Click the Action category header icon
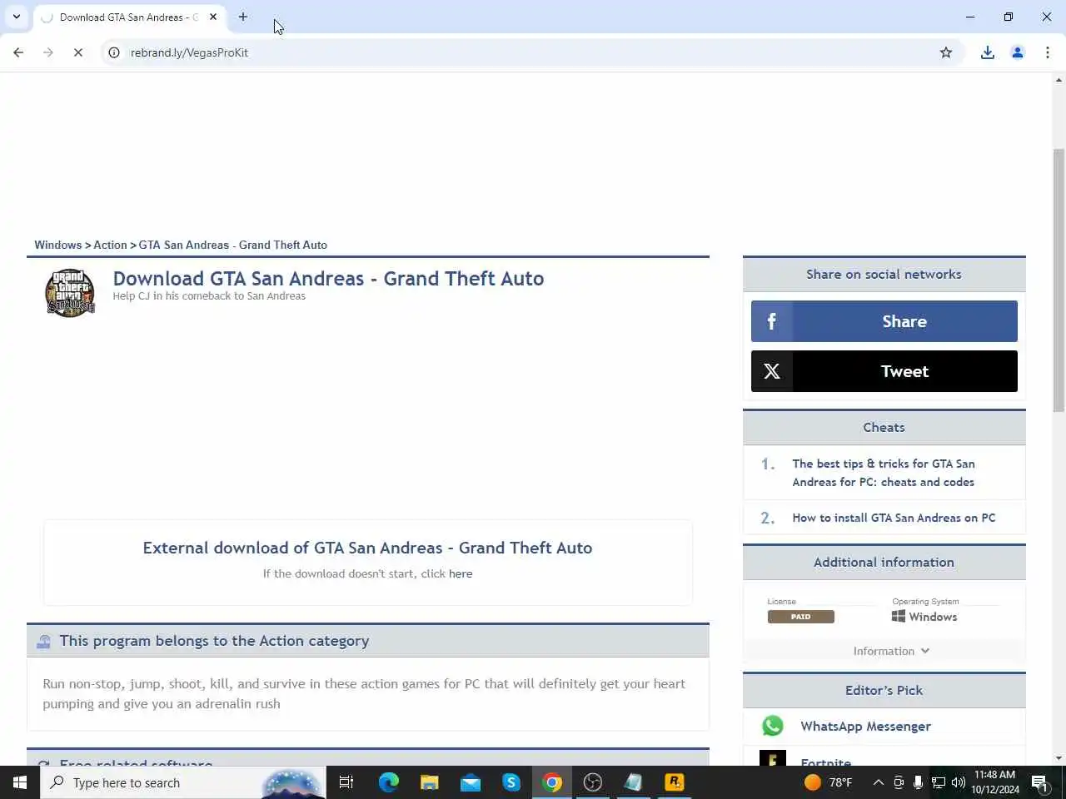 (x=43, y=641)
